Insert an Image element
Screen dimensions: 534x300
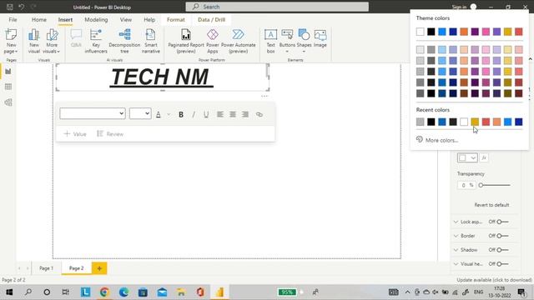click(320, 38)
